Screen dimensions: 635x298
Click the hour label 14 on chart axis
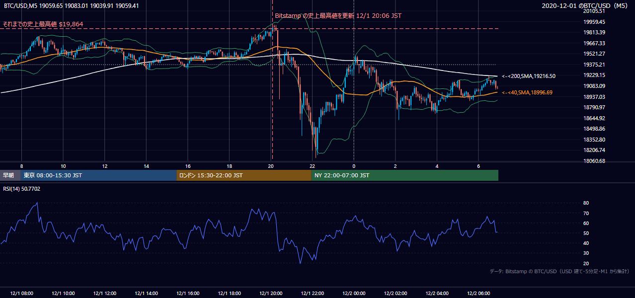[x=147, y=166]
